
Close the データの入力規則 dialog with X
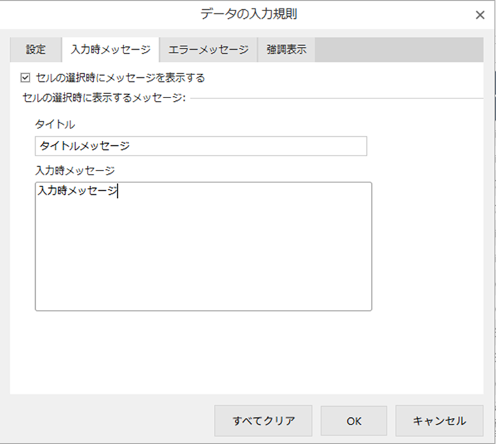pyautogui.click(x=480, y=15)
